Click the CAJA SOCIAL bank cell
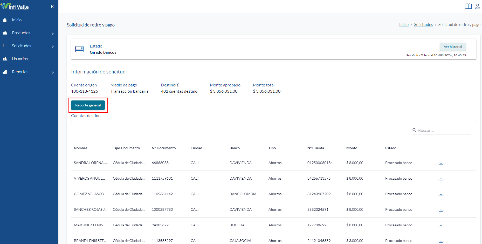482x244 pixels. pyautogui.click(x=241, y=241)
